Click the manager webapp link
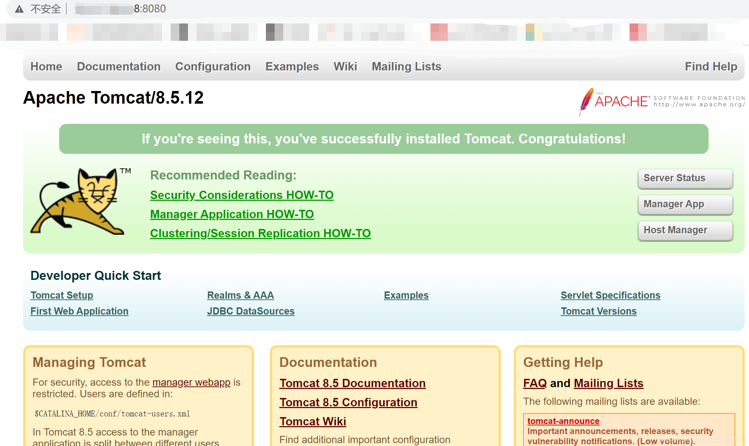Viewport: 749px width, 446px height. [x=191, y=382]
